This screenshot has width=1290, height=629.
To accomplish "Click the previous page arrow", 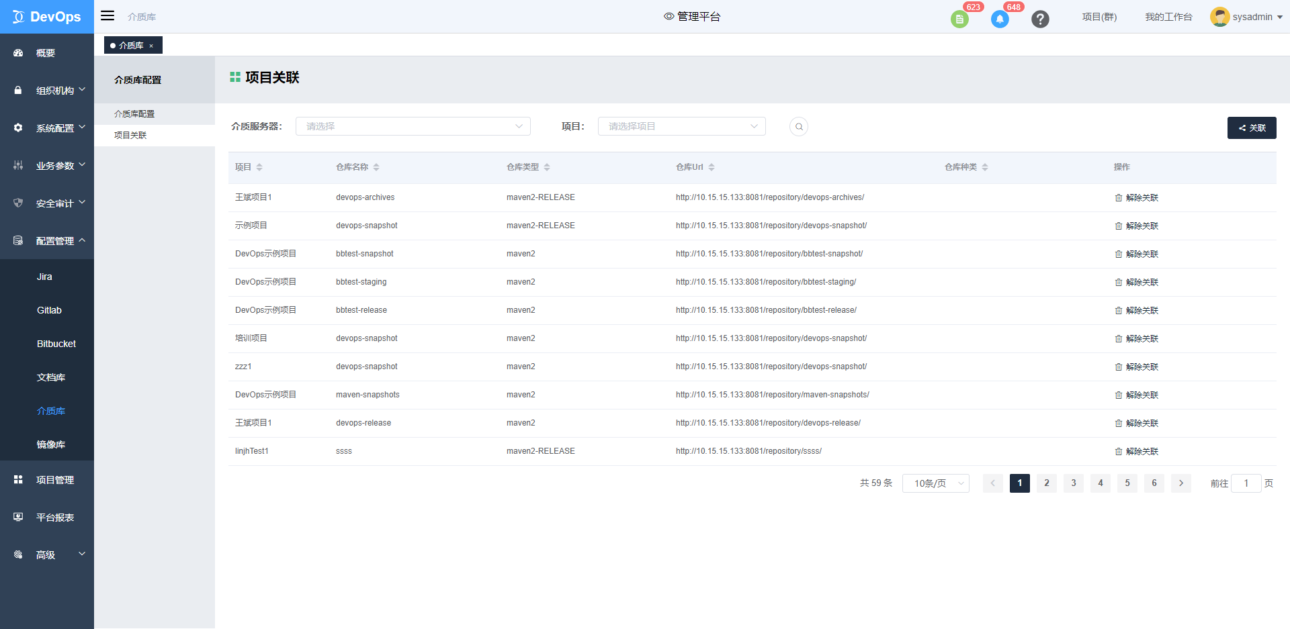I will coord(993,483).
